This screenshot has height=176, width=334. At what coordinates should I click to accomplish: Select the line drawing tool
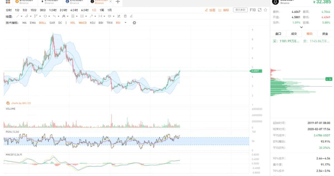[18, 16]
